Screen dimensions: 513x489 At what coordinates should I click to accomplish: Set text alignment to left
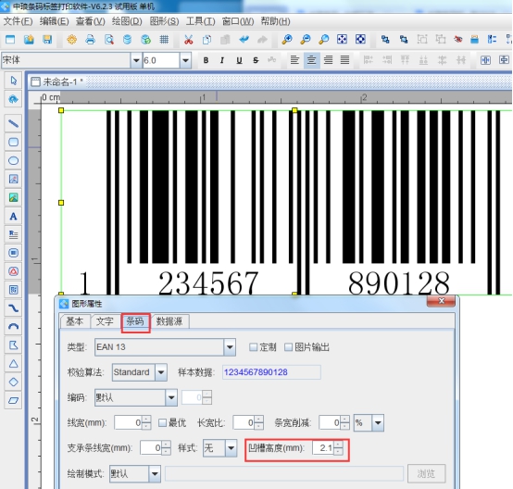tap(294, 60)
